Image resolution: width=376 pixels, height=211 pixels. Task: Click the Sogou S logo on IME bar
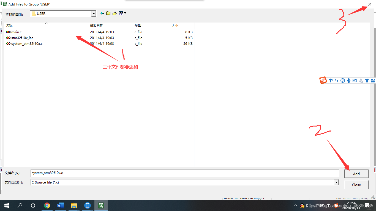coord(323,80)
